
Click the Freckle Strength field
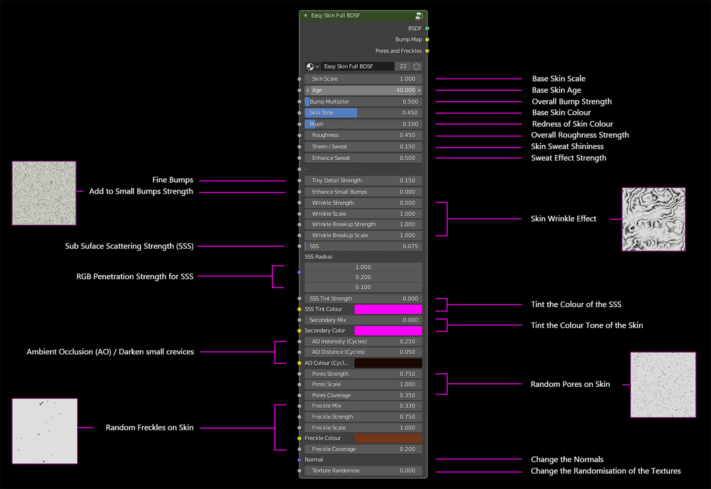pyautogui.click(x=363, y=417)
